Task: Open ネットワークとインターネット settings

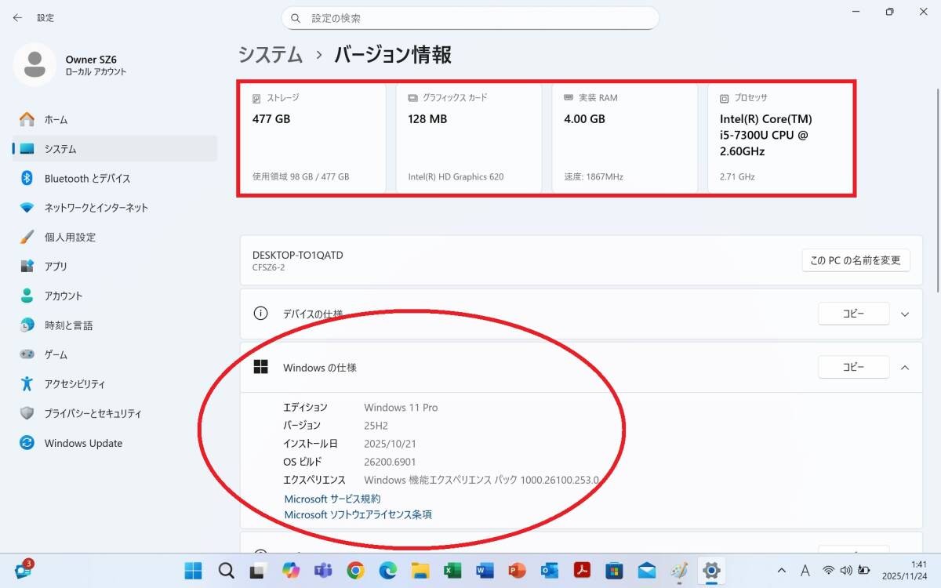Action: click(x=114, y=208)
